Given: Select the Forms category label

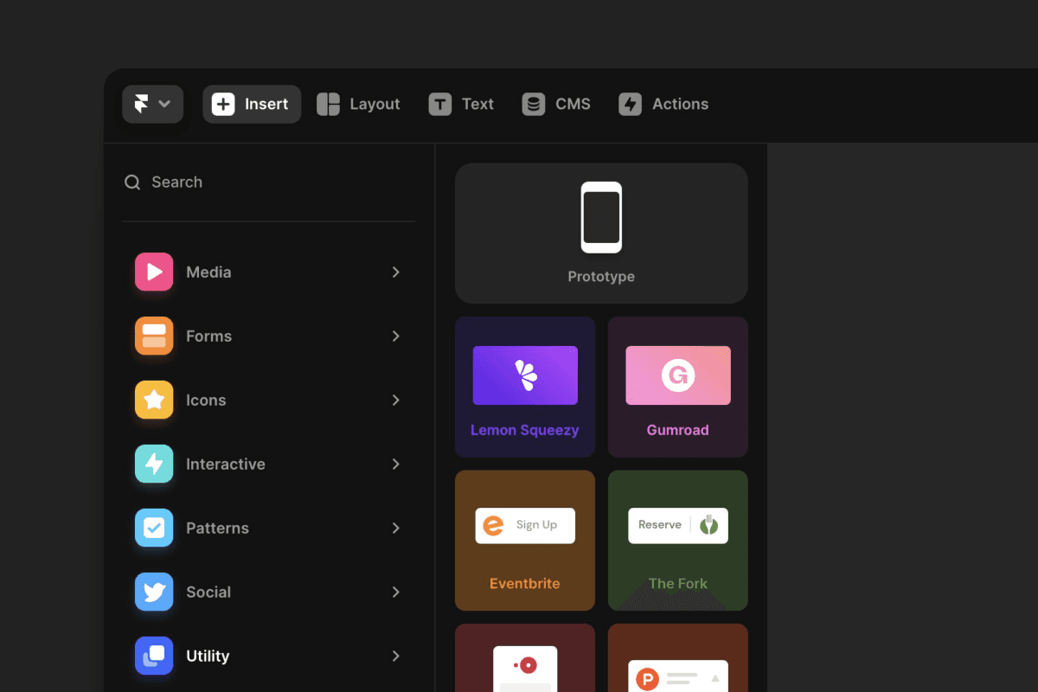Looking at the screenshot, I should click(x=208, y=336).
